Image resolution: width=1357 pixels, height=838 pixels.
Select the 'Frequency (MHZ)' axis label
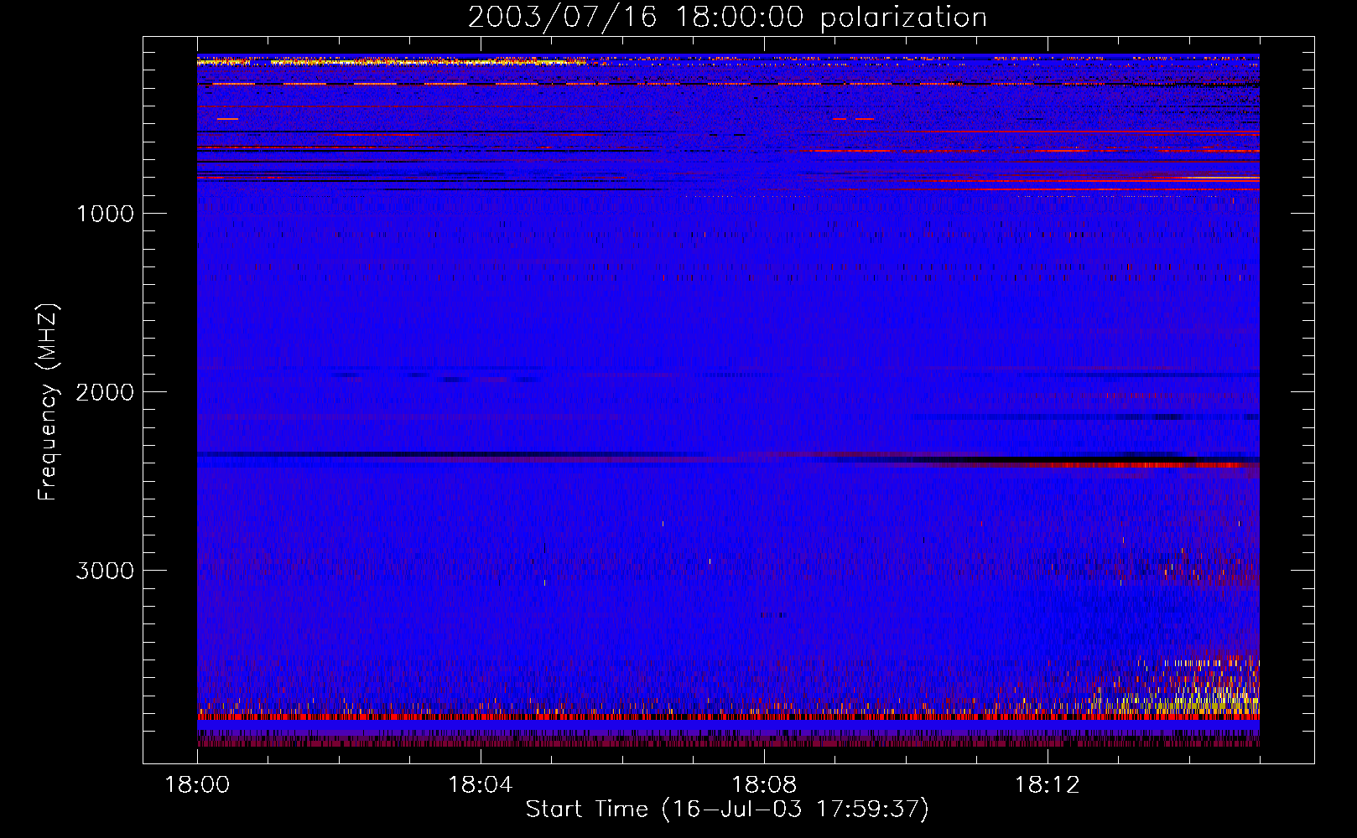pyautogui.click(x=49, y=401)
